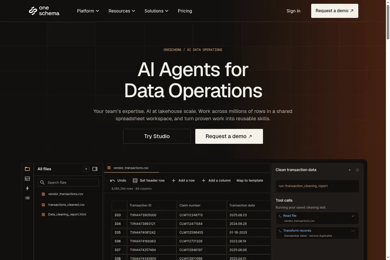The image size is (390, 260).
Task: Open vendor_transactions.csv in file list
Action: click(x=66, y=194)
